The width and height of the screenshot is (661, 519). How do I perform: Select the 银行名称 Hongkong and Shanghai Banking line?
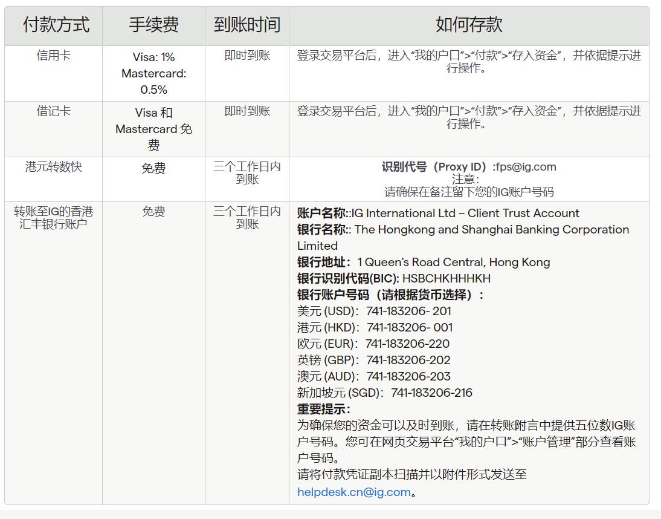point(463,238)
